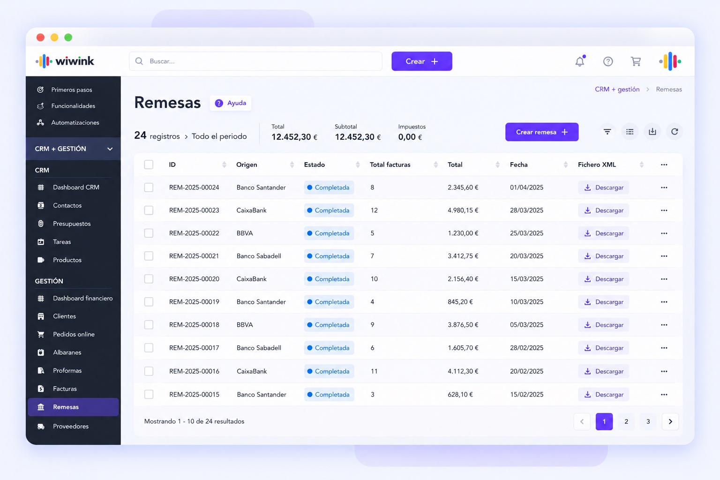Open the help question mark icon in header
This screenshot has width=720, height=480.
(608, 61)
